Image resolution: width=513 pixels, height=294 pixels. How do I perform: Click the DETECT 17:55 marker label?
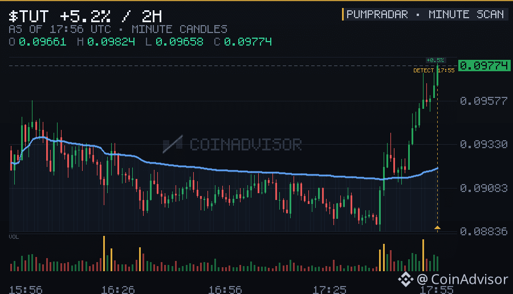tap(434, 70)
